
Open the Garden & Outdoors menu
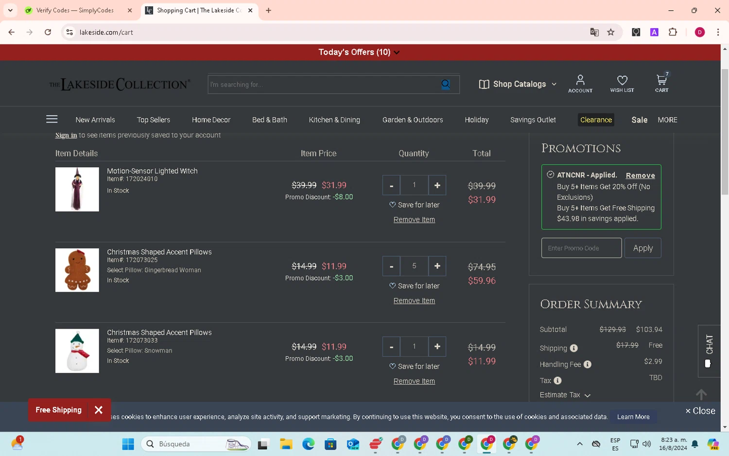click(413, 120)
